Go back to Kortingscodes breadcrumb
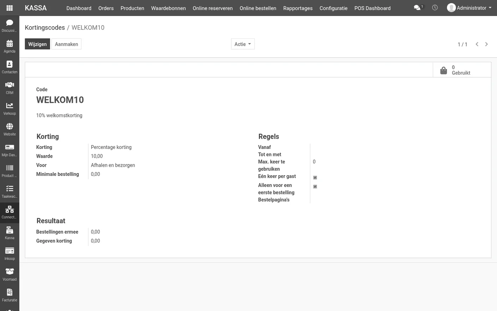This screenshot has width=497, height=311. [45, 28]
